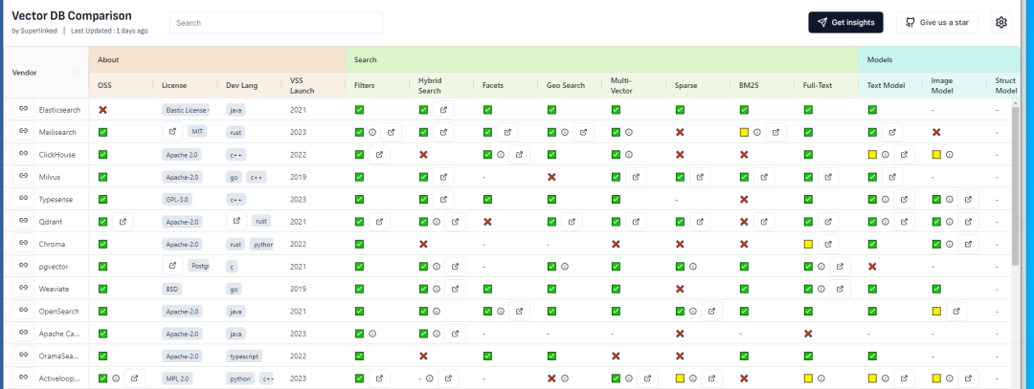The width and height of the screenshot is (1034, 389).
Task: Click the Give us a star button
Action: 936,22
